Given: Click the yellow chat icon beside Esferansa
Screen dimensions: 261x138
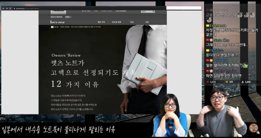Looking at the screenshot, I should (x=207, y=26).
